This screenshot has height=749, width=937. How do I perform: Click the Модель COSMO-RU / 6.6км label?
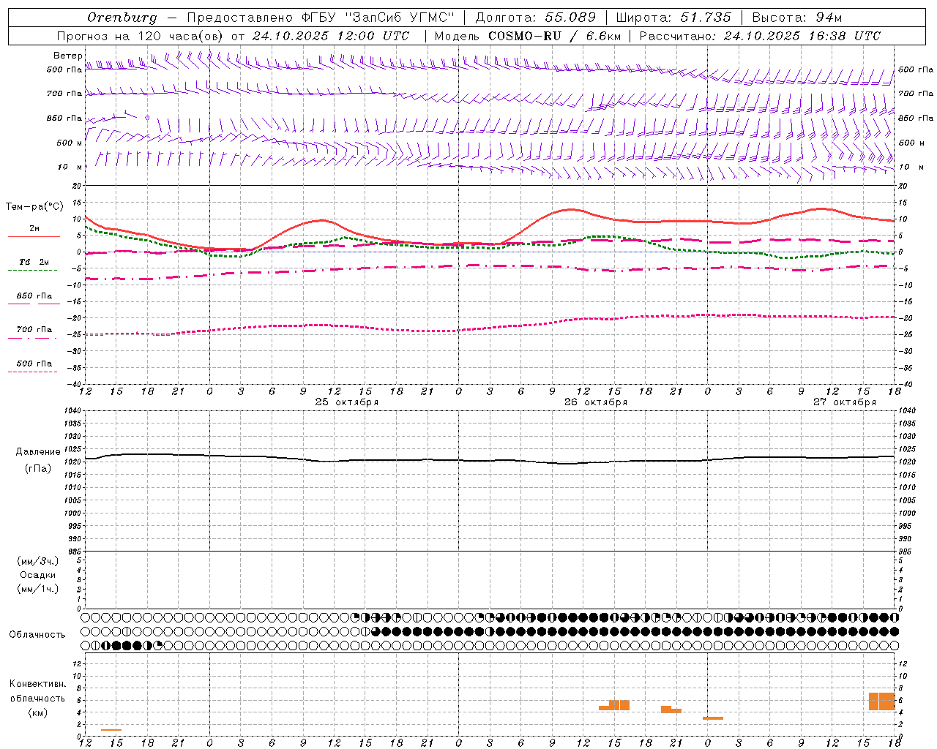[x=528, y=36]
